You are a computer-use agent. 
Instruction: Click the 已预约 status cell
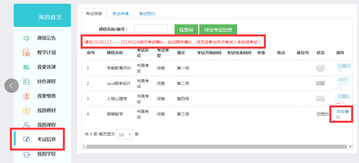click(323, 114)
